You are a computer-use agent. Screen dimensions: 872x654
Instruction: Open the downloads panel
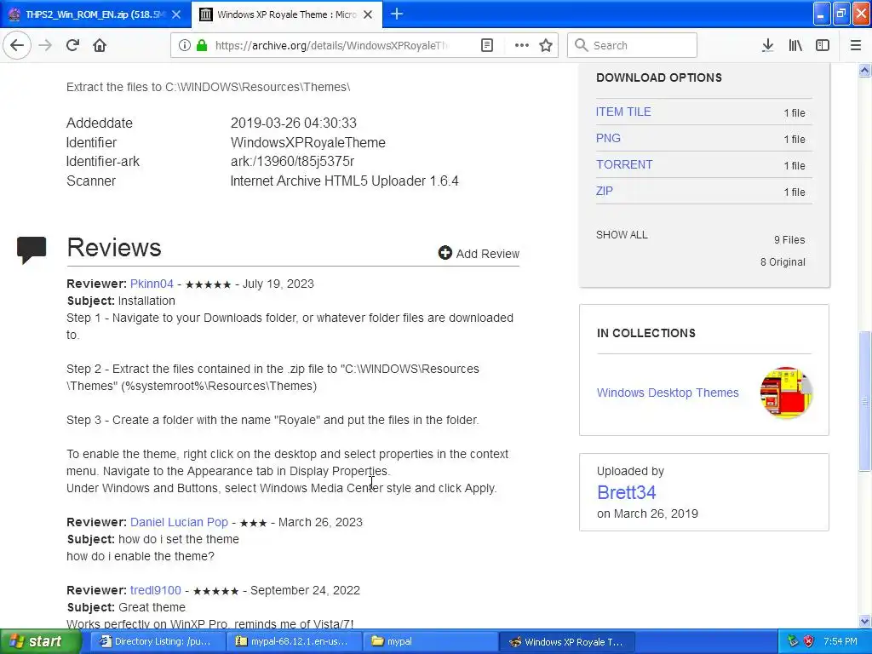767,45
